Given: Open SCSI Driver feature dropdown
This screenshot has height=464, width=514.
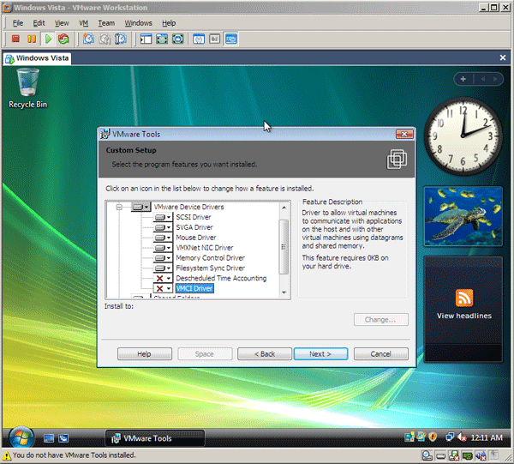Looking at the screenshot, I should click(x=163, y=217).
